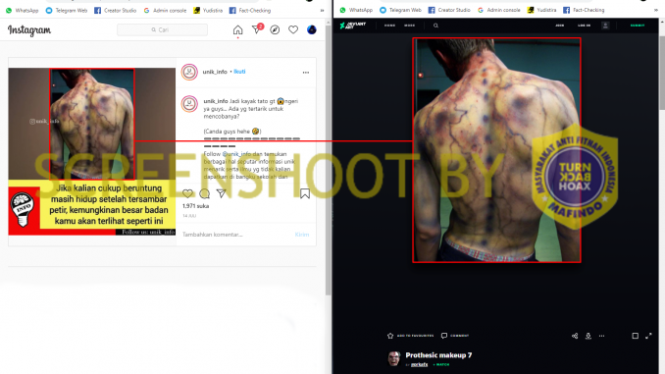Screen dimensions: 665x374
Task: Click the second DeviantArt header nav item
Action: pos(409,26)
